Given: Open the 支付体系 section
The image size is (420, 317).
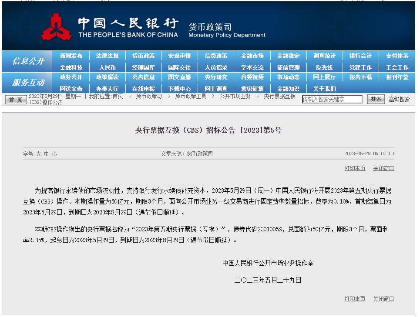Looking at the screenshot, I should tap(397, 56).
